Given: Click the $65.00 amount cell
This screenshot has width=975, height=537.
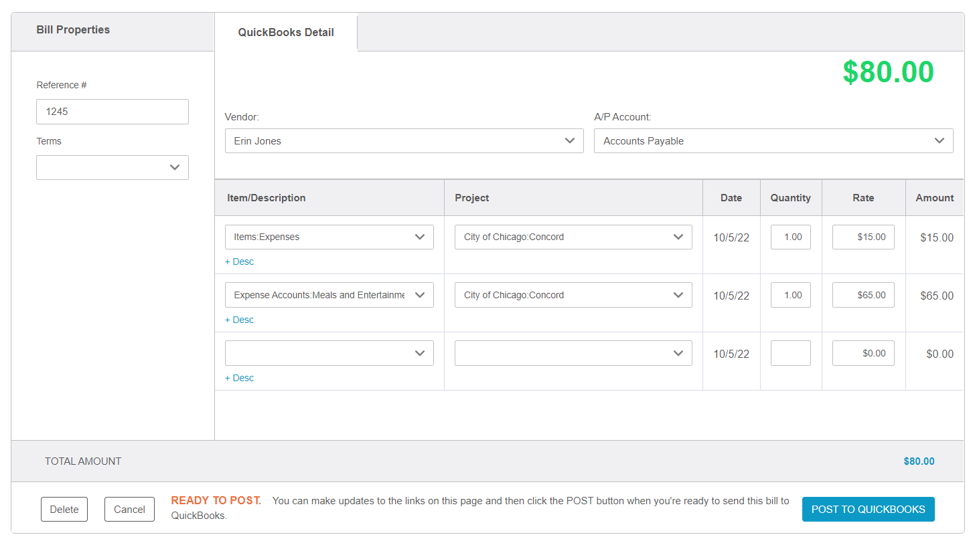Looking at the screenshot, I should (937, 296).
